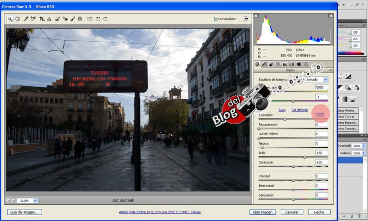Image resolution: width=368 pixels, height=221 pixels.
Task: Click Channel Mixer adjustment icon in Photoshop
Action: click(356, 88)
